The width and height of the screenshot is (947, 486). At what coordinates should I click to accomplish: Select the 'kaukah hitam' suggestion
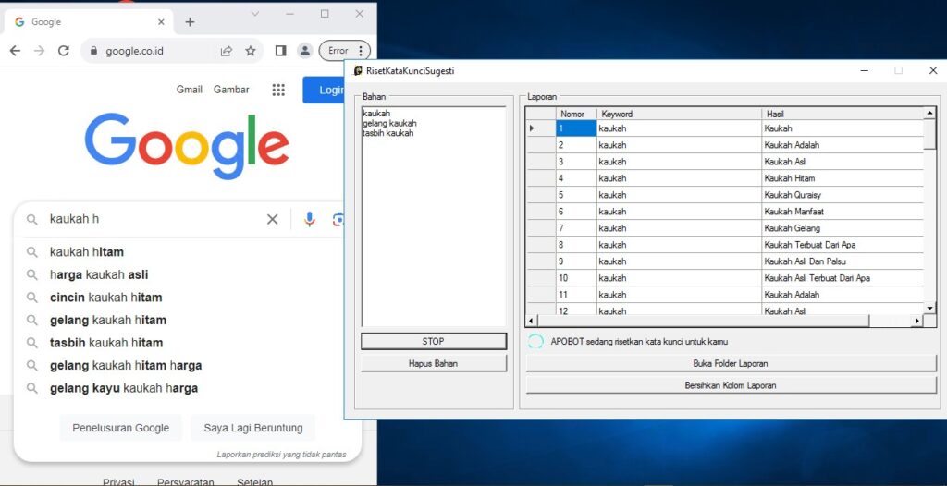[x=87, y=252]
